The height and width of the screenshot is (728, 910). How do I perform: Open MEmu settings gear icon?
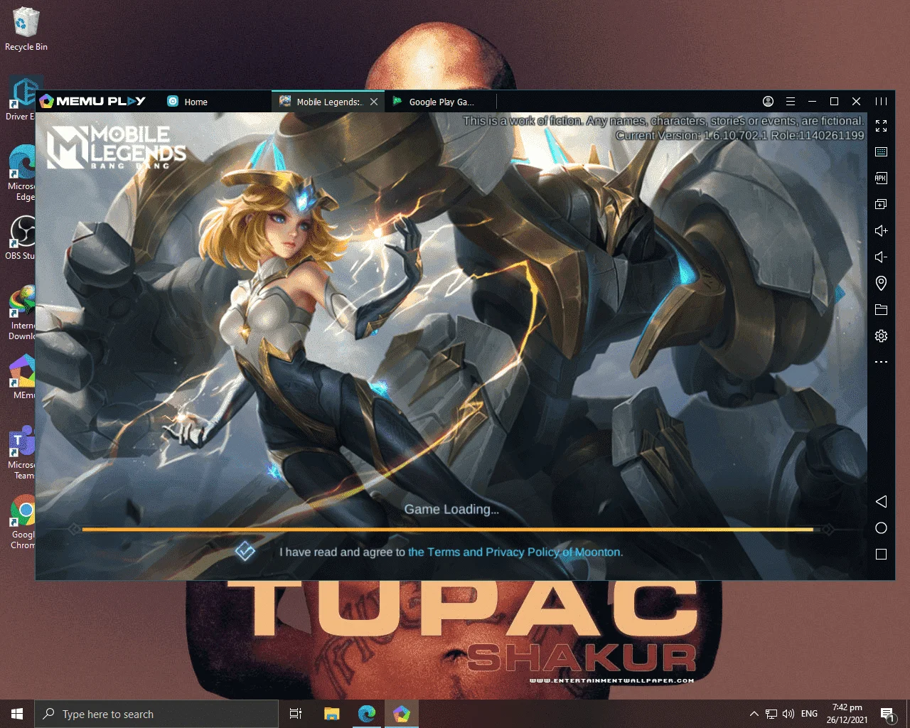pos(881,336)
